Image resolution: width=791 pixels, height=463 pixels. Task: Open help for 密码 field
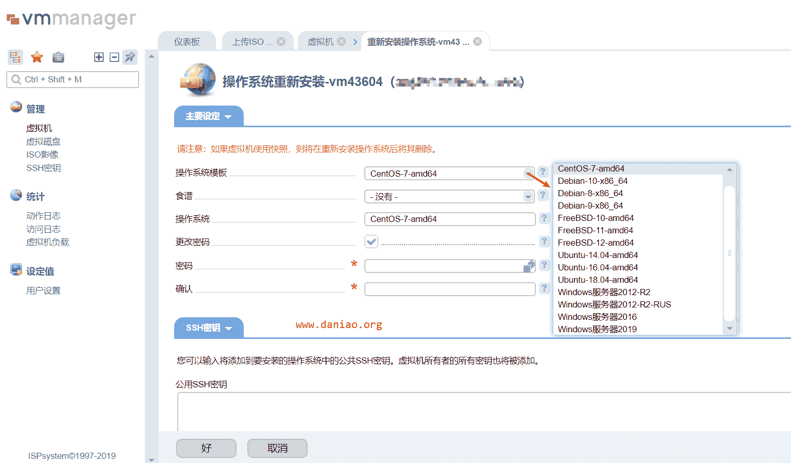[x=544, y=265]
